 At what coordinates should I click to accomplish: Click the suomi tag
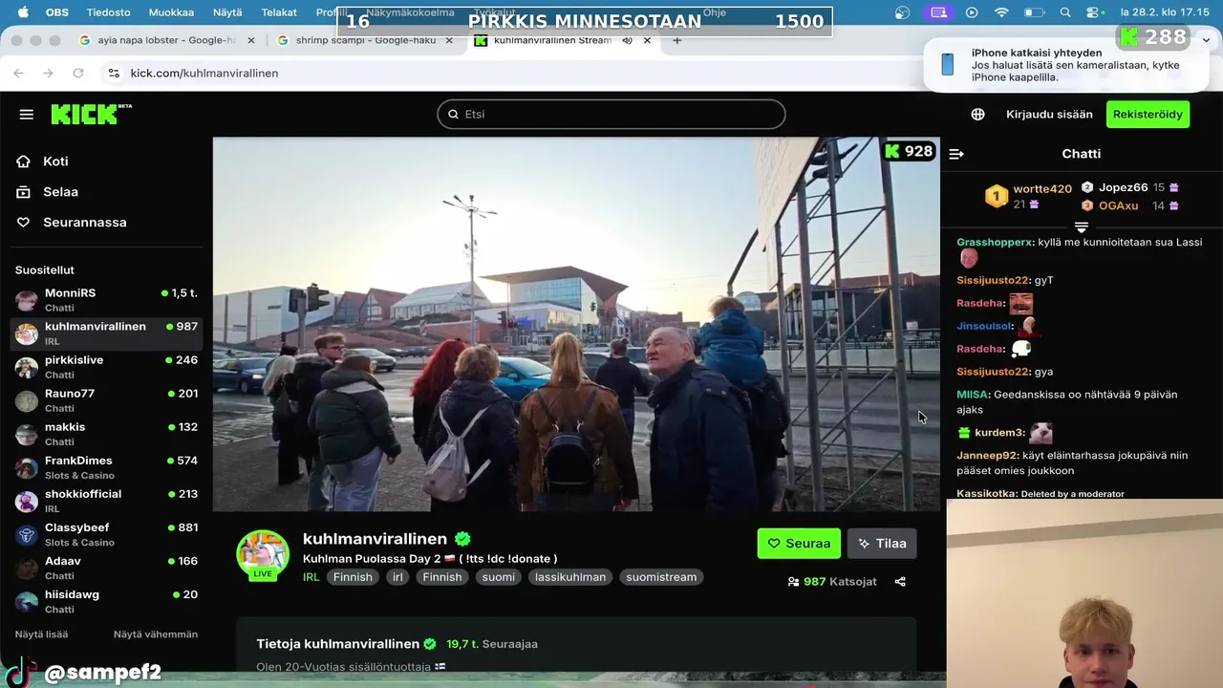pyautogui.click(x=499, y=577)
